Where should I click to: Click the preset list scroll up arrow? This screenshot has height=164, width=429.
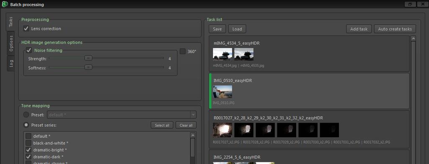point(193,135)
